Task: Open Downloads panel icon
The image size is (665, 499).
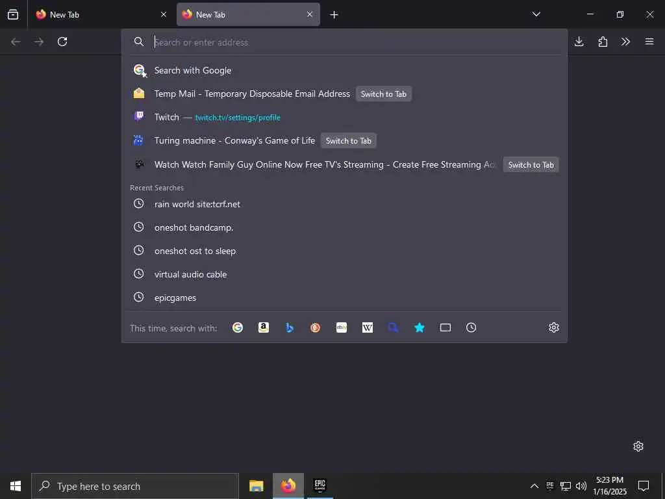Action: [579, 42]
